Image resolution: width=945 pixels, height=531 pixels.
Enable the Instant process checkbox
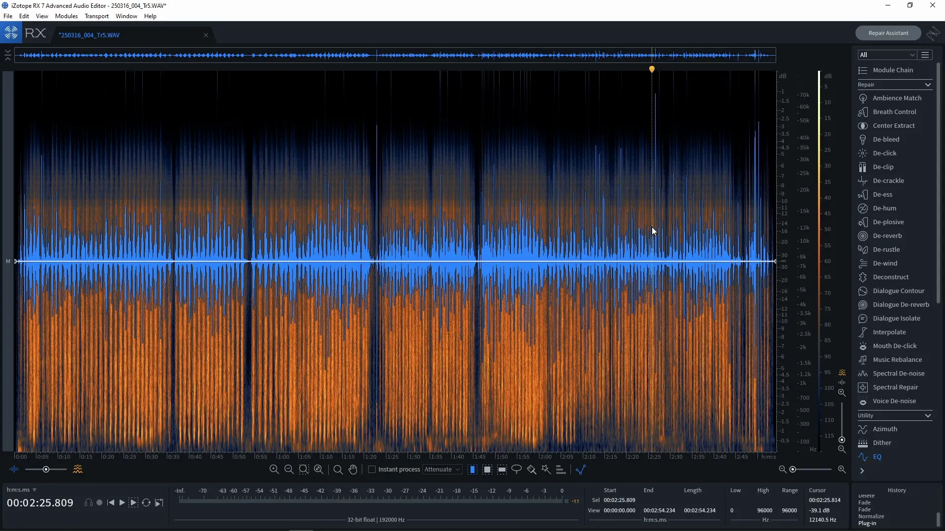point(372,470)
